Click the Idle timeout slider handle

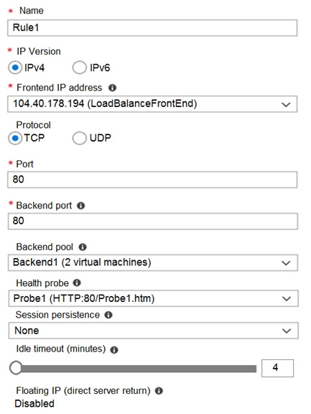(x=16, y=368)
